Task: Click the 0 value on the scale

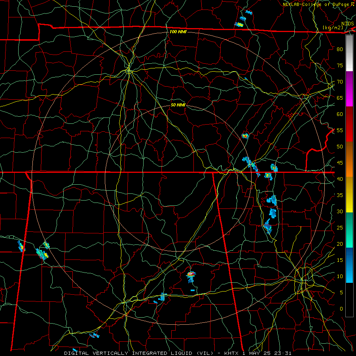Action: click(341, 309)
